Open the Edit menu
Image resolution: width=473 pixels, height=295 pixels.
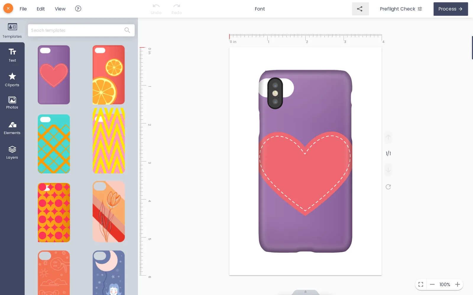click(x=41, y=9)
